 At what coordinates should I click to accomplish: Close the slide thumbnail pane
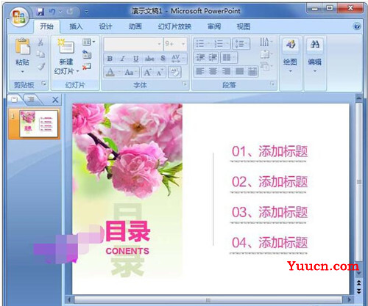click(x=55, y=100)
